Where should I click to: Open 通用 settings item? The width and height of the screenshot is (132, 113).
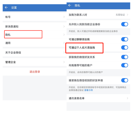coord(35,43)
